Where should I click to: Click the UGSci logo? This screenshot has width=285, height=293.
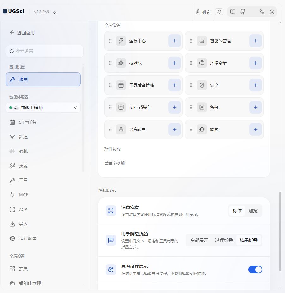[14, 11]
